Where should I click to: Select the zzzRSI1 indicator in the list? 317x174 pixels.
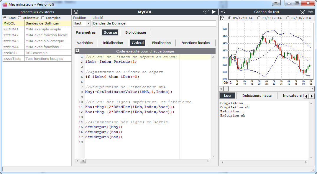pos(11,53)
